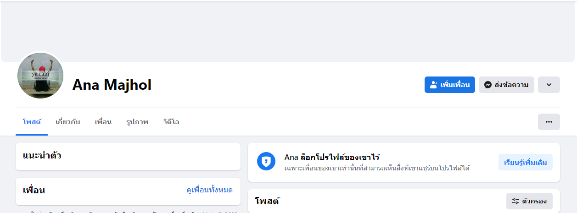Click the ดูเพื่อนทั้งหมด link

pyautogui.click(x=209, y=190)
